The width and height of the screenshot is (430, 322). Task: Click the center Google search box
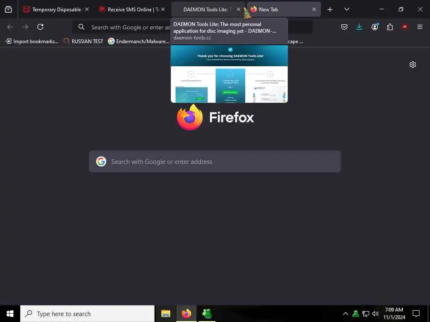click(215, 161)
